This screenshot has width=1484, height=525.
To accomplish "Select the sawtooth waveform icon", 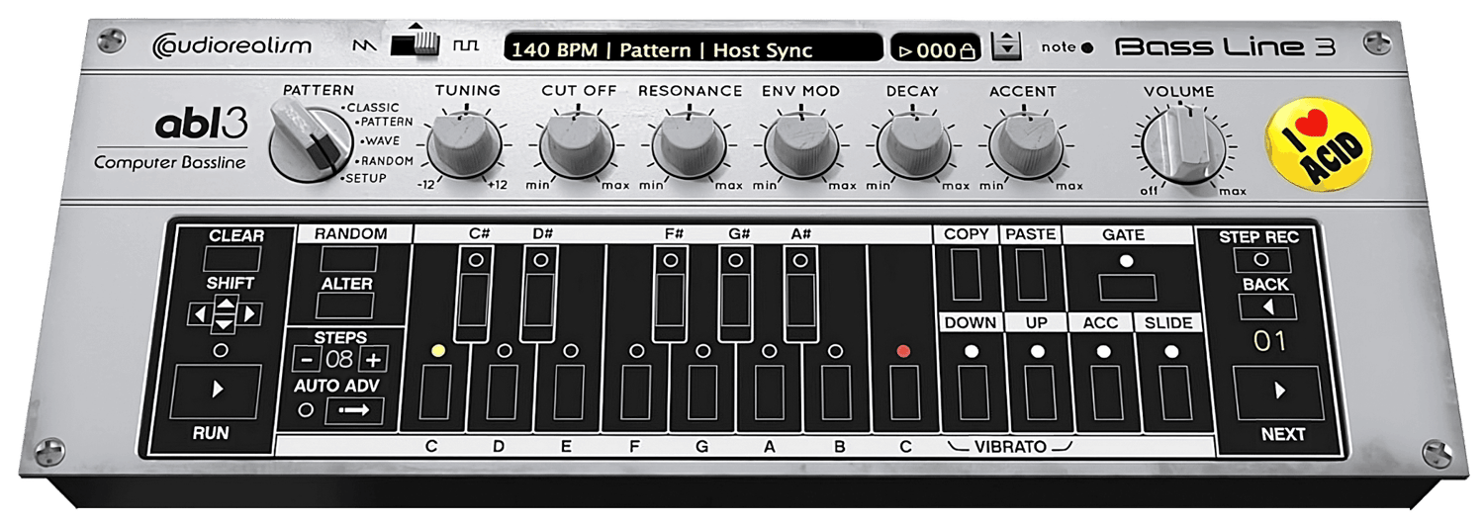I will click(366, 46).
